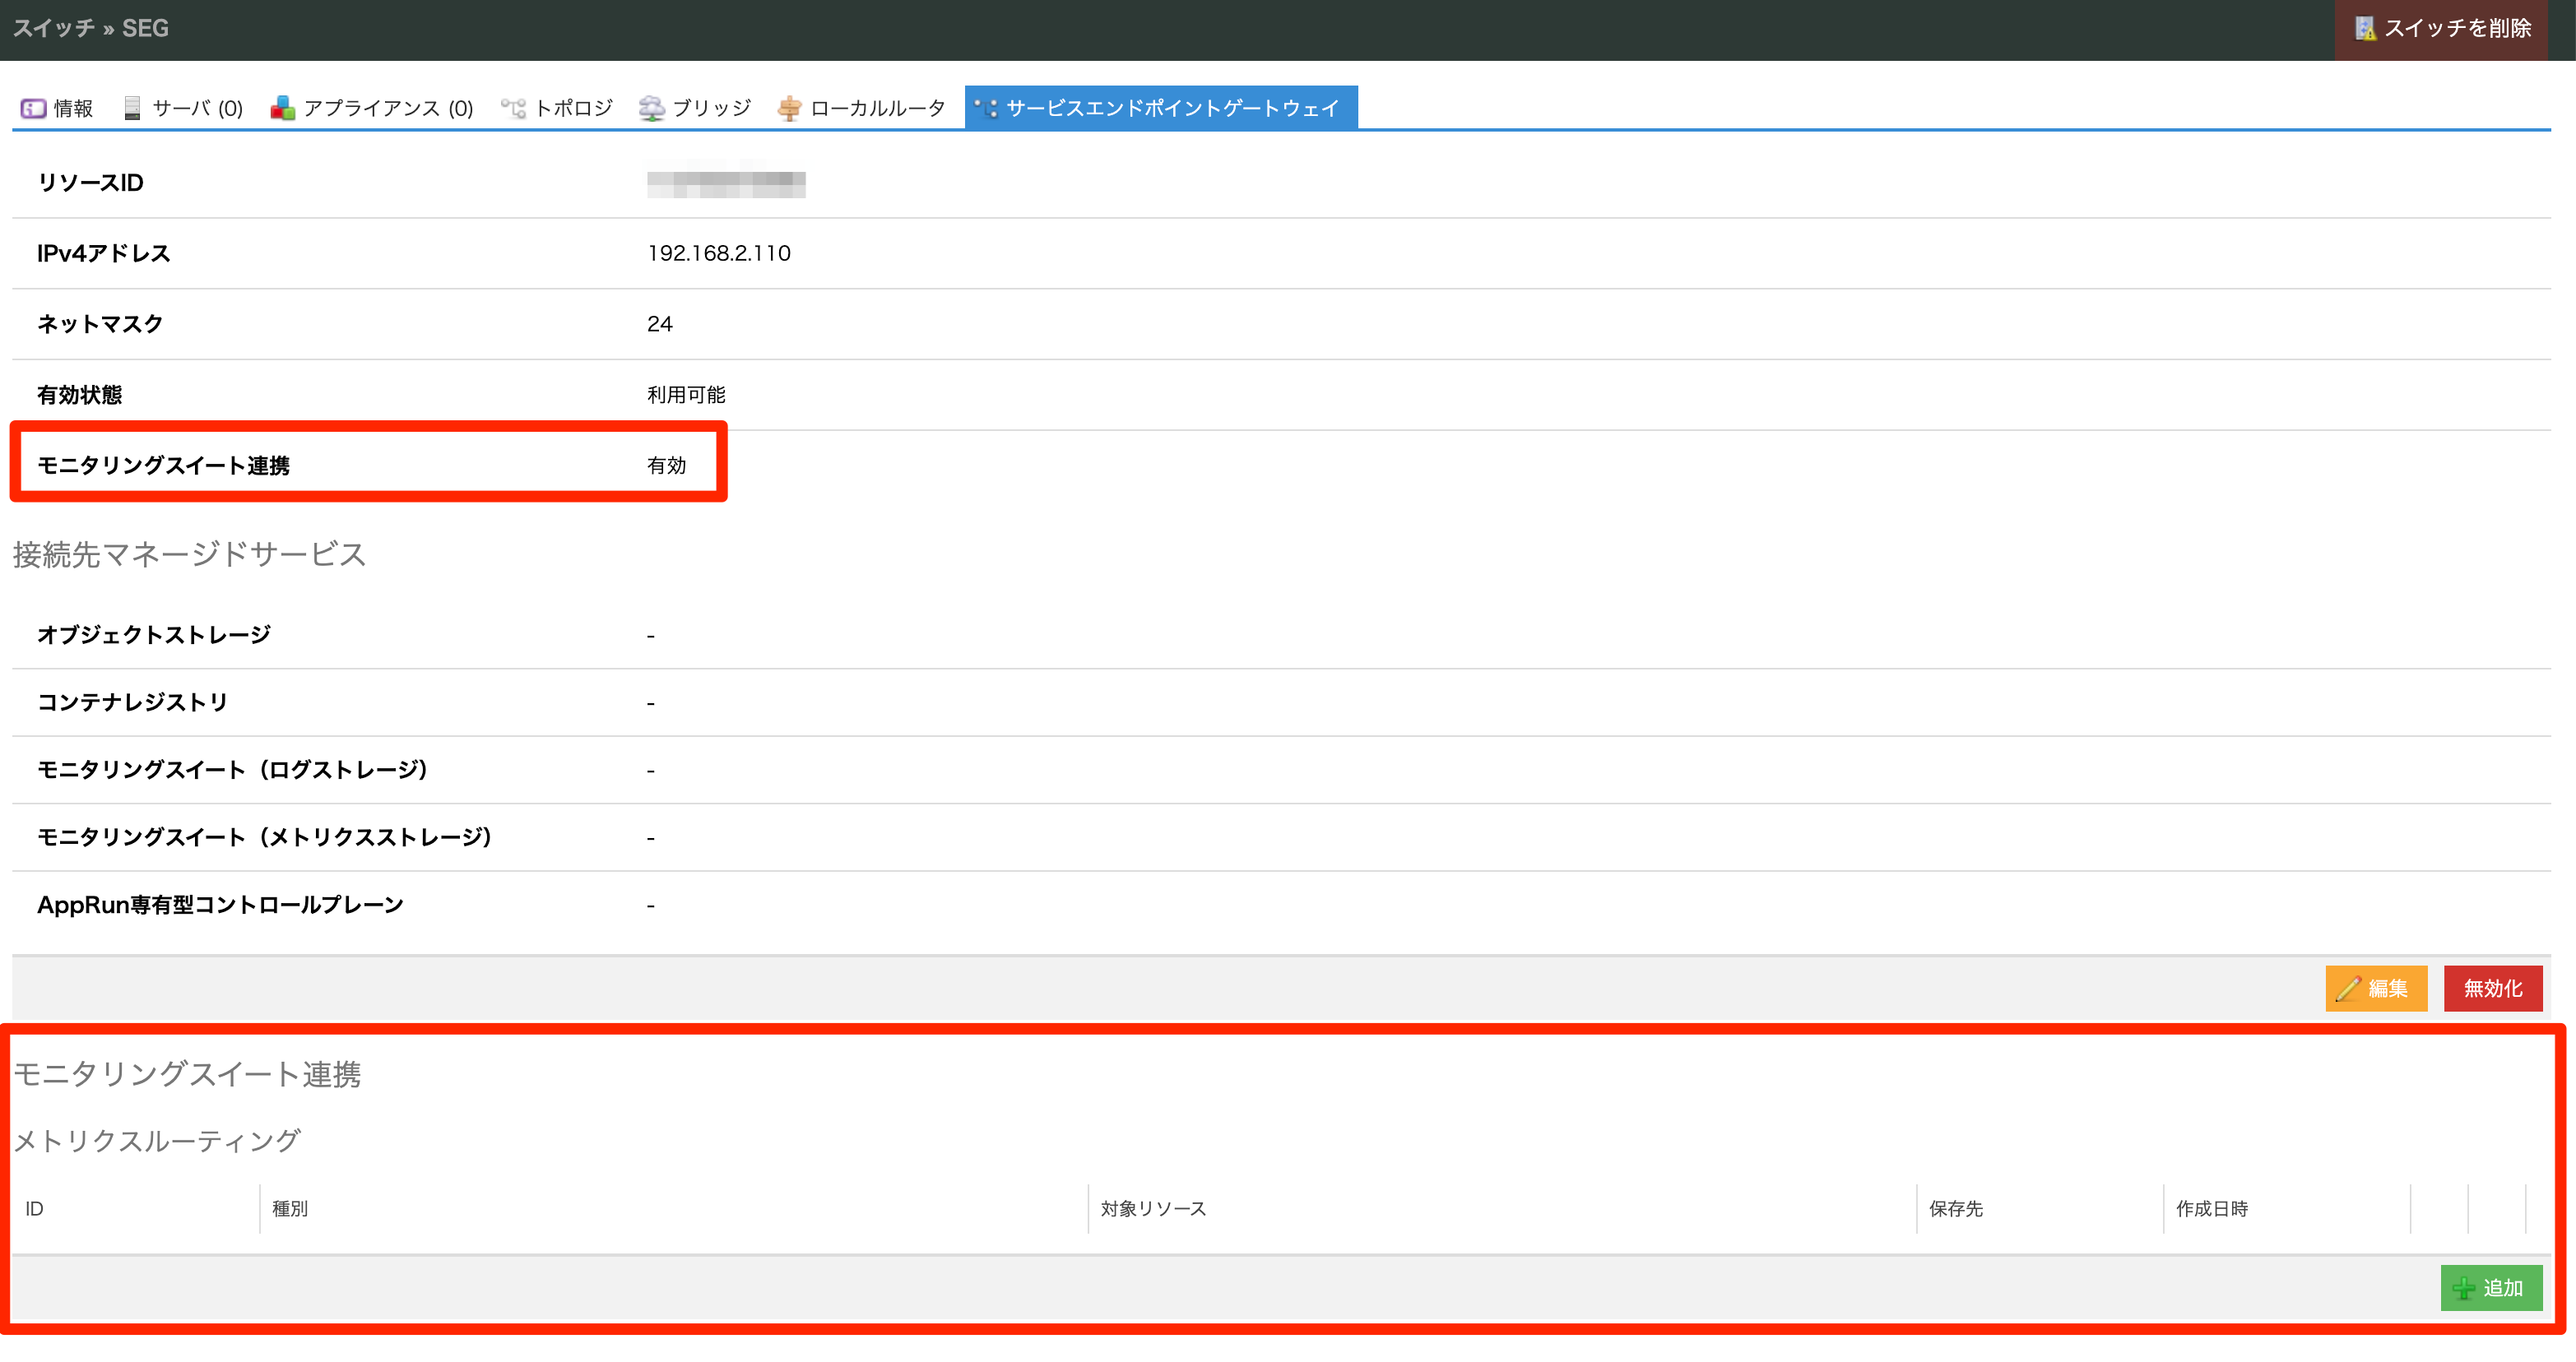Click the トポロジ tab icon
The height and width of the screenshot is (1362, 2576).
point(513,108)
